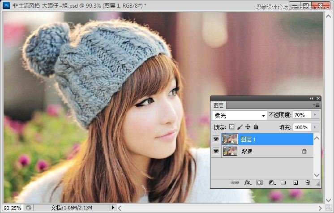Delete layer with trash icon
The image size is (334, 213).
(x=308, y=183)
